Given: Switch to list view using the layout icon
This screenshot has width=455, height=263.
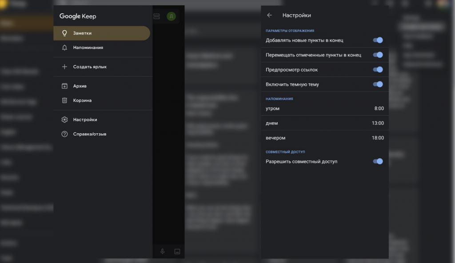Looking at the screenshot, I should (x=156, y=16).
